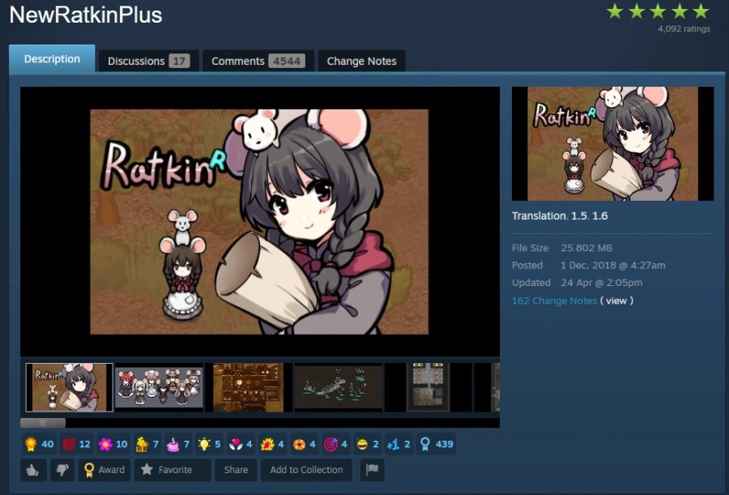Screen dimensions: 729x495
Task: Click the thumbnail strip horizontal scrollbar handle
Action: point(43,423)
